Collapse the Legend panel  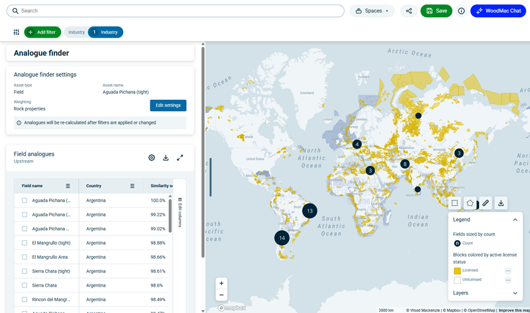coord(515,220)
